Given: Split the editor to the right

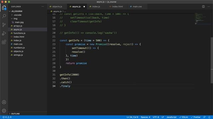Looking at the screenshot, I should (203, 7).
